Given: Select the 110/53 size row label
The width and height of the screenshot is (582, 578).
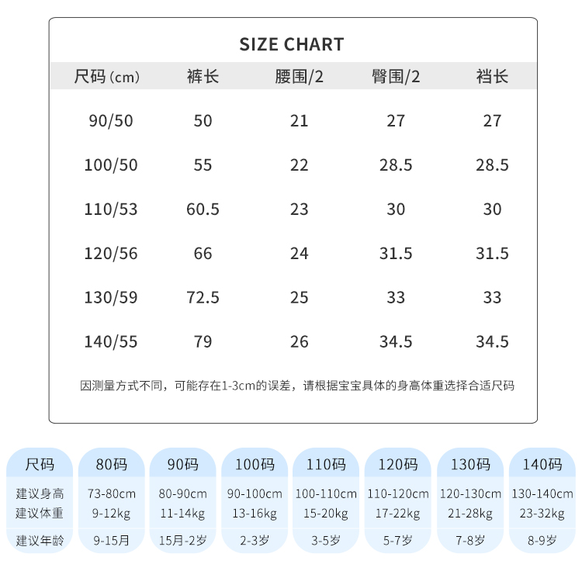Looking at the screenshot, I should point(111,209).
